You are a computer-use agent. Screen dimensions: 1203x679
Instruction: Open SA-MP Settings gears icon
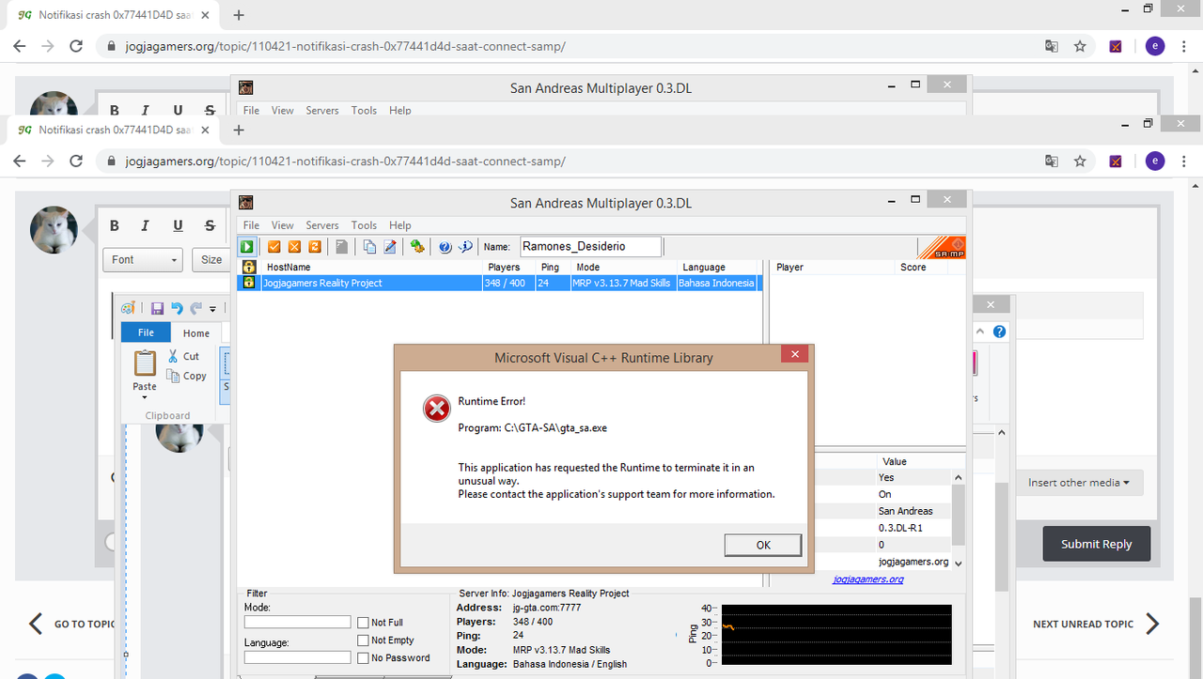pyautogui.click(x=417, y=247)
